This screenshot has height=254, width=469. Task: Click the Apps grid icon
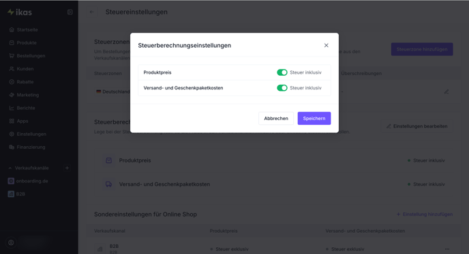[12, 121]
